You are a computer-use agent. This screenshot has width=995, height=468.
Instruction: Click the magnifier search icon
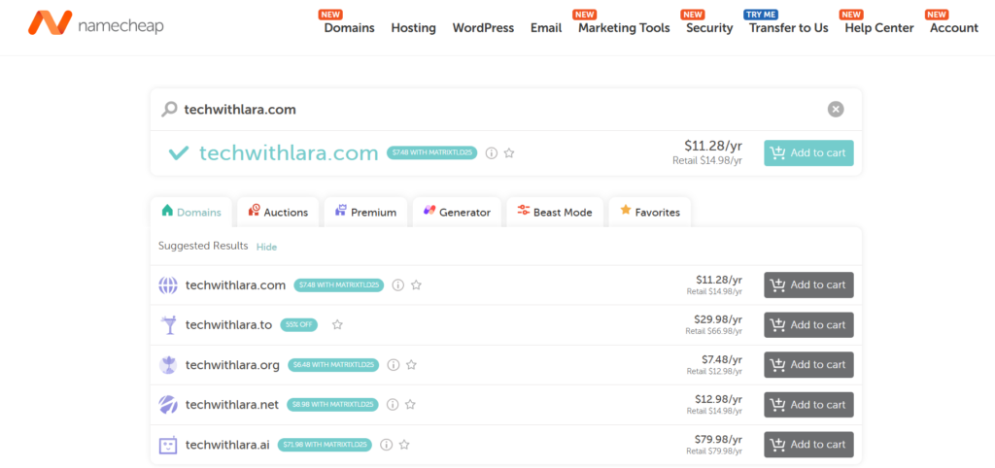pos(169,109)
